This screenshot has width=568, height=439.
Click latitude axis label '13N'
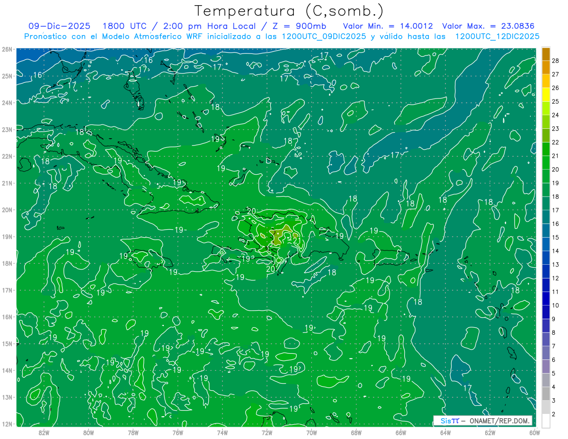[x=7, y=397]
